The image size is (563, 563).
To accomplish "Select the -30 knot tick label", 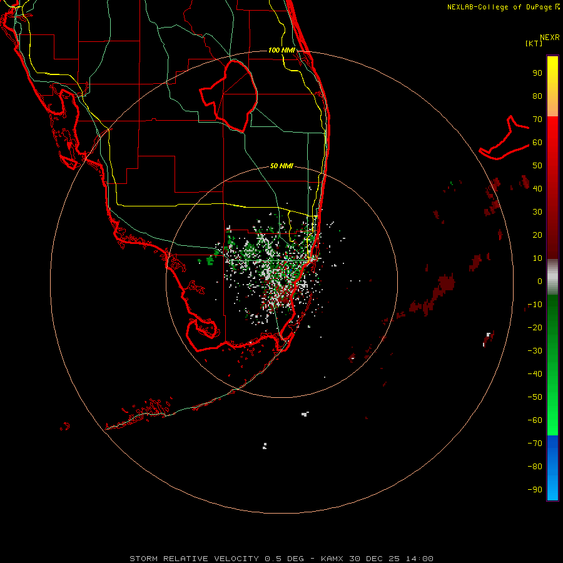I will click(x=535, y=351).
